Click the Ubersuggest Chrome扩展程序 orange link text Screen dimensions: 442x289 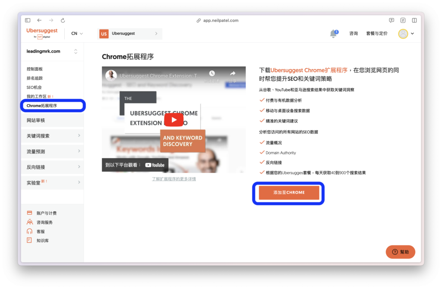(x=309, y=70)
